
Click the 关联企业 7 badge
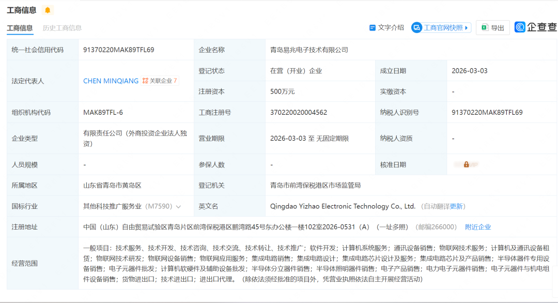[x=160, y=81]
